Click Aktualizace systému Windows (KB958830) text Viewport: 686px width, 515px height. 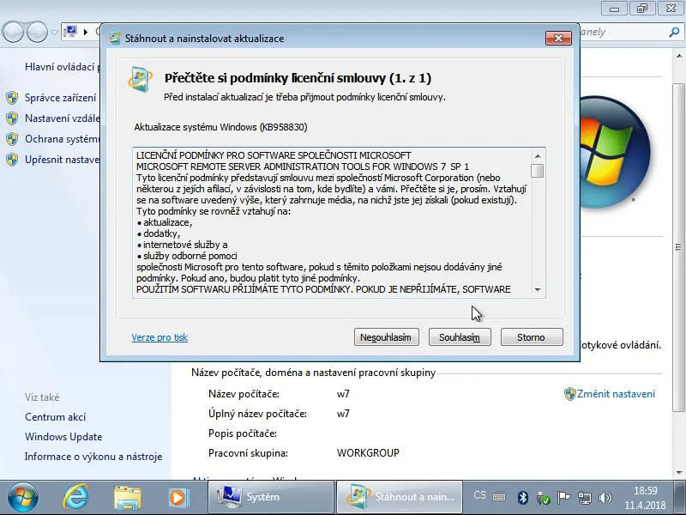220,127
